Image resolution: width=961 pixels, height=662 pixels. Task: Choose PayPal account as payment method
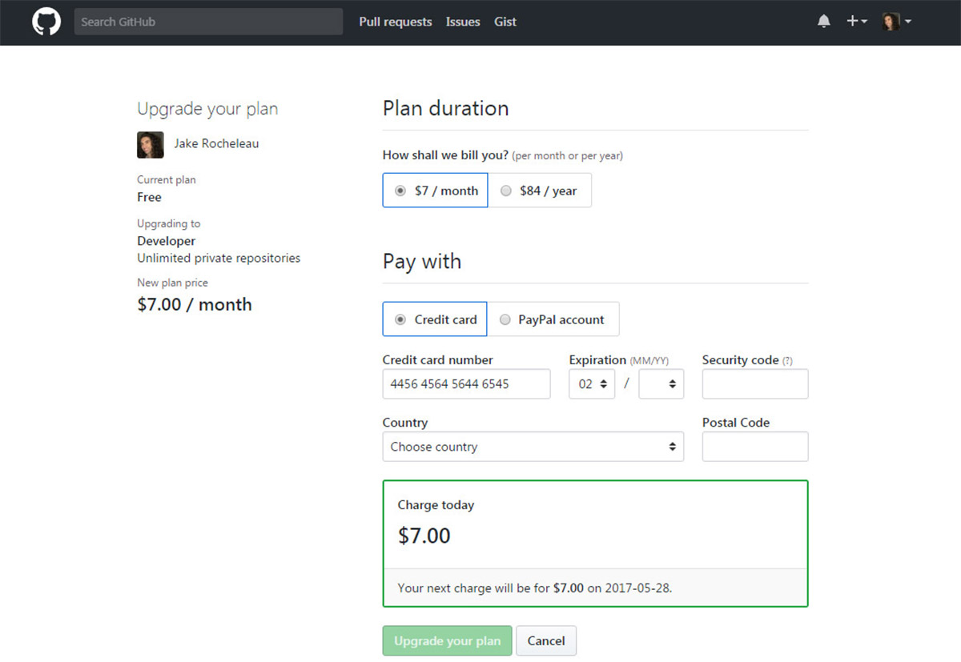(553, 319)
